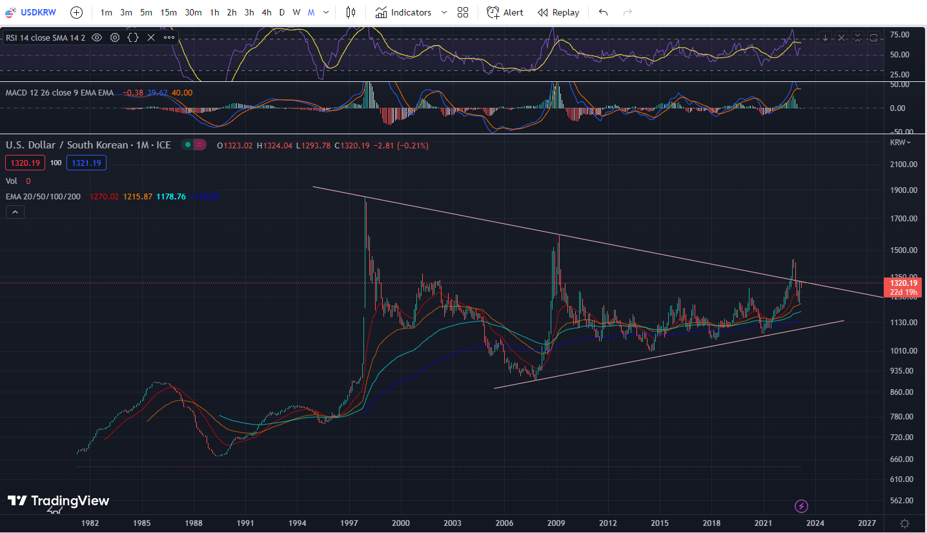Collapse the indicator legend chevron

tap(15, 212)
